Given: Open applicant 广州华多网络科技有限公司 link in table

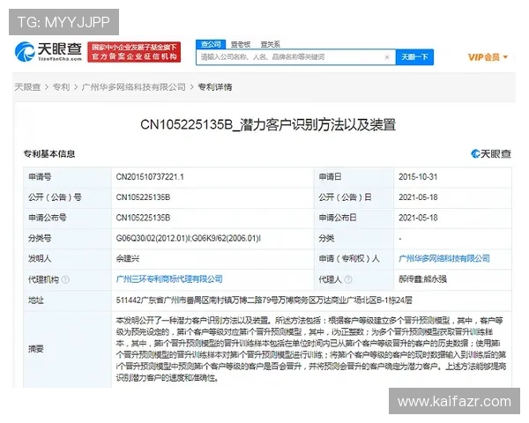Looking at the screenshot, I should [444, 259].
